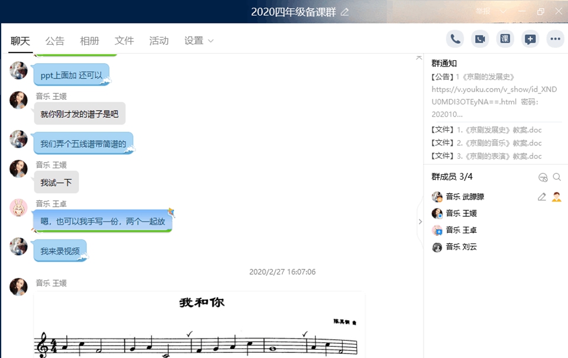Open file 1.《京剧发展史》教案.doc
The image size is (568, 358).
click(x=486, y=130)
